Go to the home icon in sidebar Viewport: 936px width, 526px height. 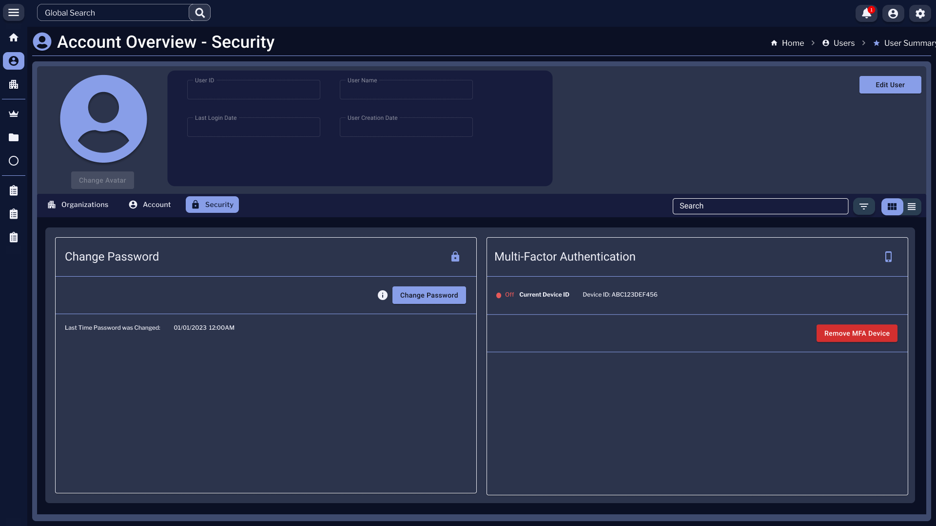pos(14,38)
